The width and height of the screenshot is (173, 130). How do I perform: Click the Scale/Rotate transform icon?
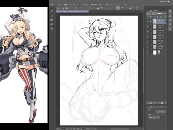(102, 8)
